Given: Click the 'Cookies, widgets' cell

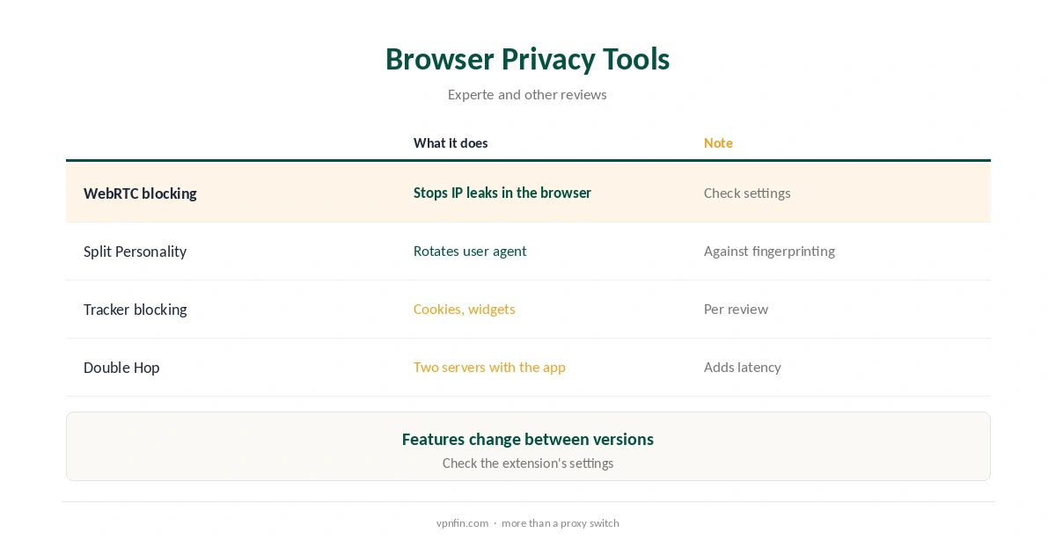Looking at the screenshot, I should pos(465,309).
